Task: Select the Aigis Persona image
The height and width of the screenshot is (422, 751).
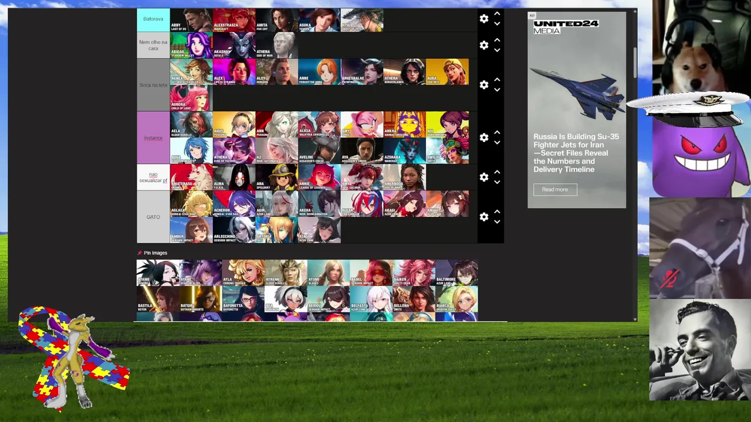Action: (x=234, y=124)
